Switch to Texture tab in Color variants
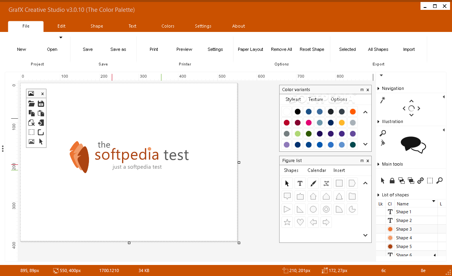Screen dimensions: 452x276 pyautogui.click(x=316, y=99)
